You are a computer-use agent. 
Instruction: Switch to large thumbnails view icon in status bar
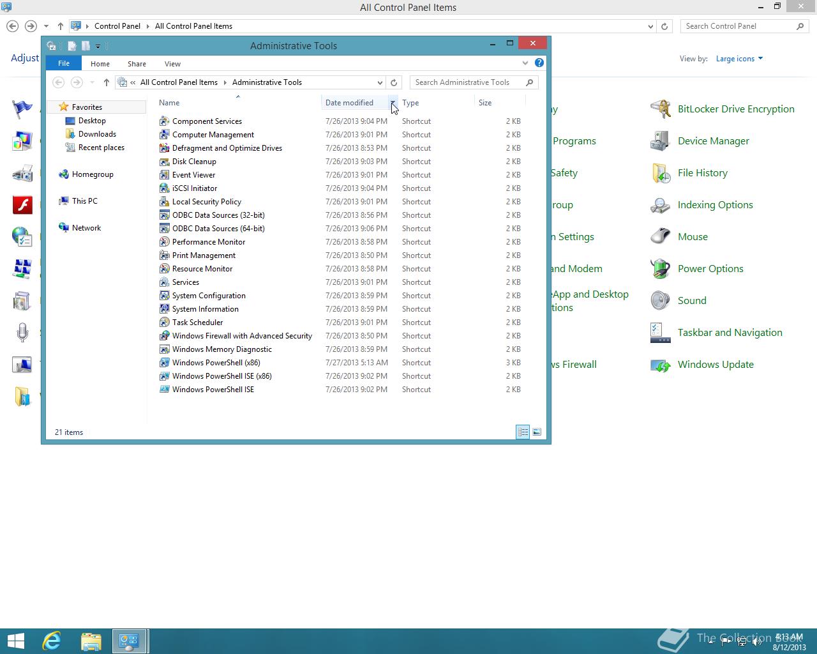coord(537,432)
